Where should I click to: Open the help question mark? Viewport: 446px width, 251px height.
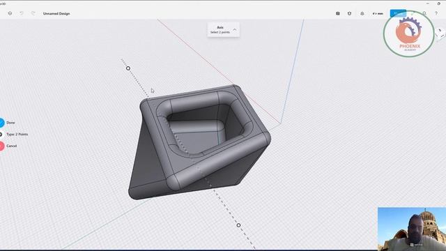pyautogui.click(x=436, y=13)
